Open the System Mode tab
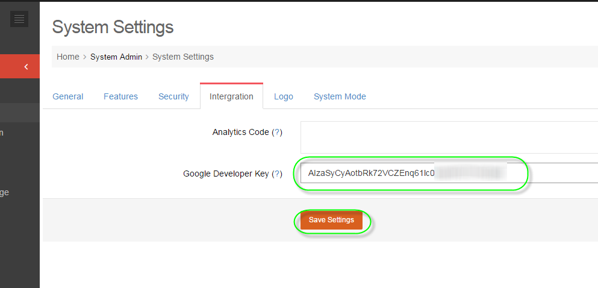Image resolution: width=598 pixels, height=288 pixels. (340, 96)
